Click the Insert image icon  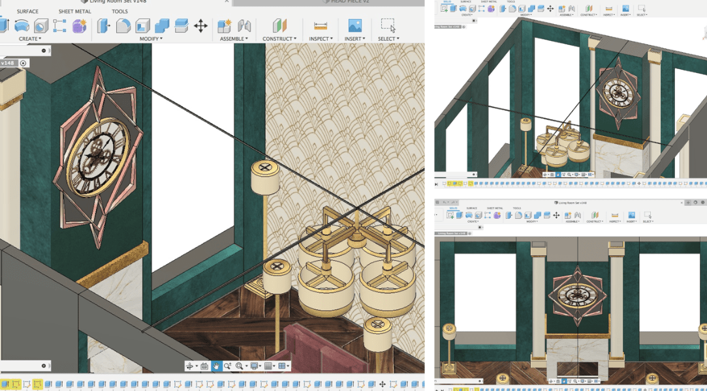click(354, 25)
